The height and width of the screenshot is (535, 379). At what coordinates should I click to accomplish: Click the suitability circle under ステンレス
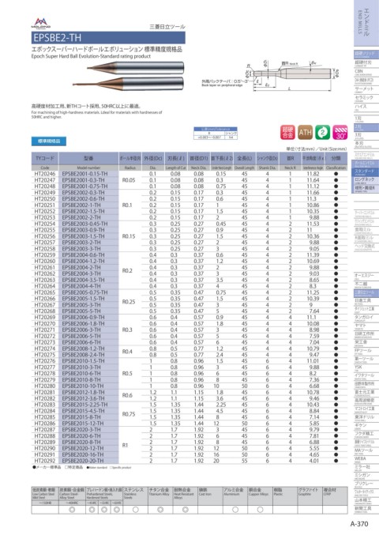pos(135,510)
